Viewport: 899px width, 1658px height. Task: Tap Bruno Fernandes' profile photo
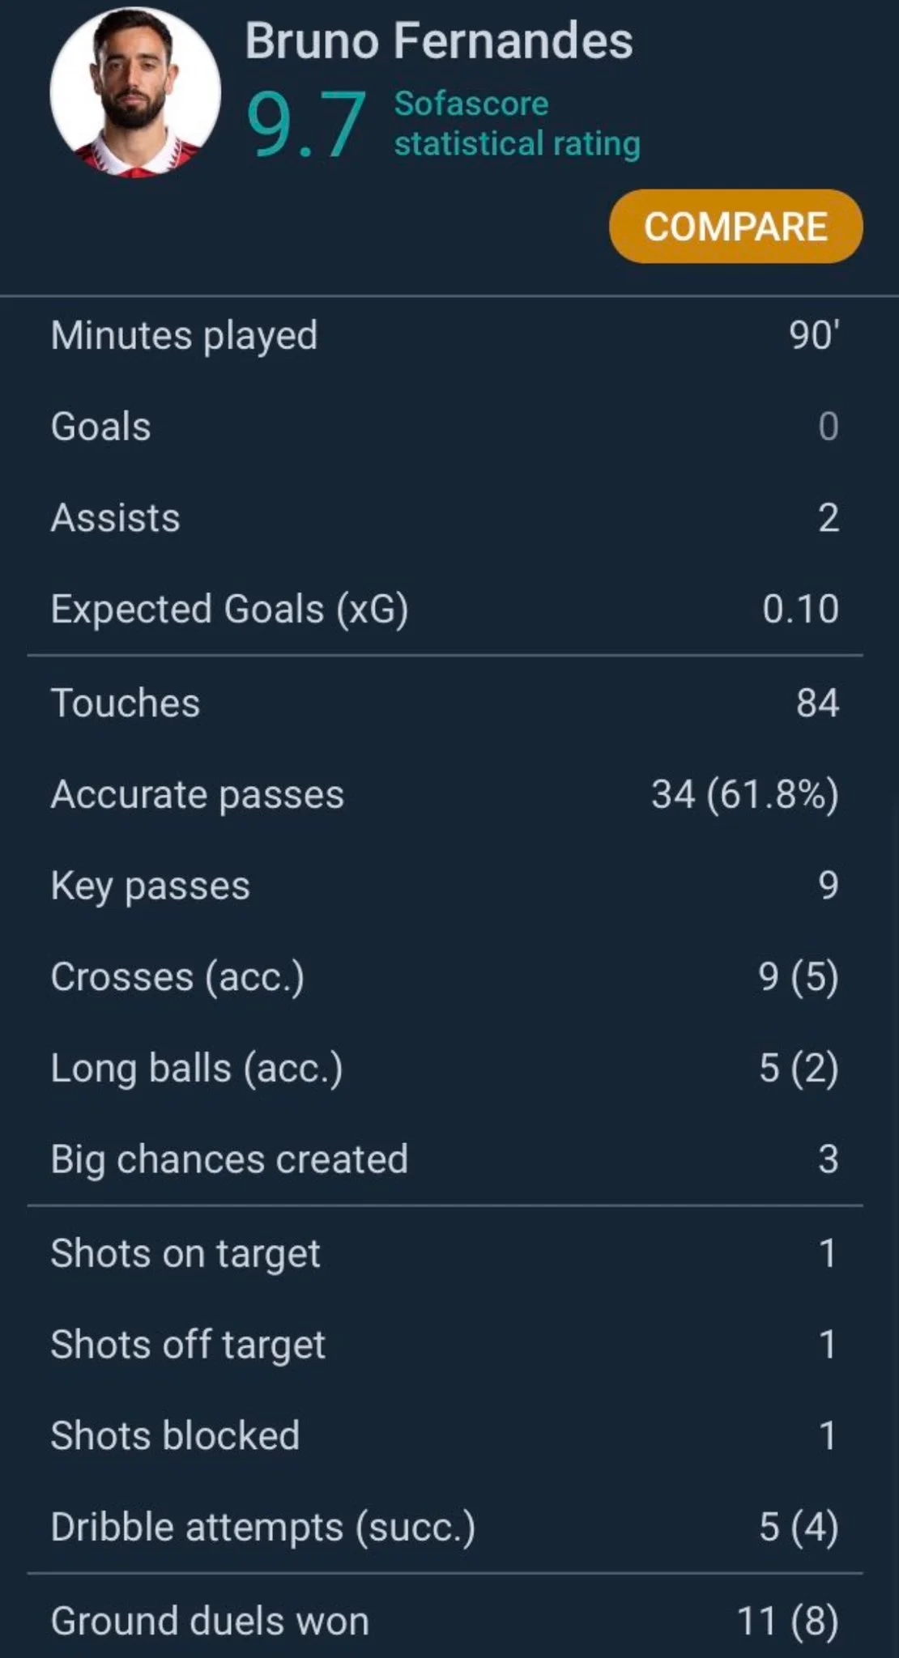click(x=135, y=91)
